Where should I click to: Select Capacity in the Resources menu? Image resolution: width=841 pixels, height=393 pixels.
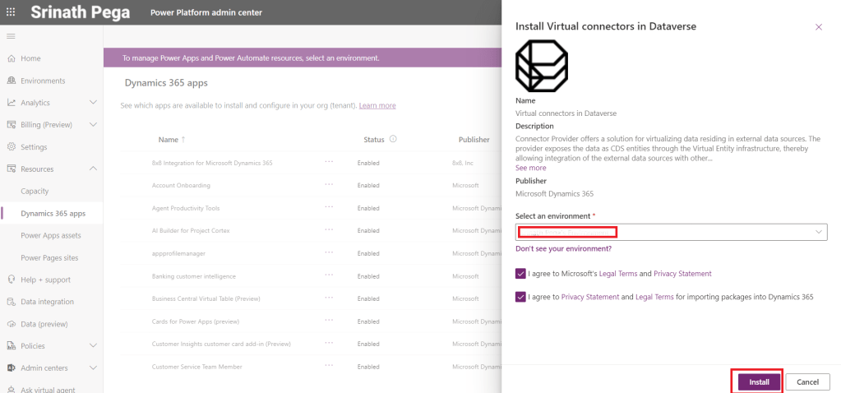[35, 192]
